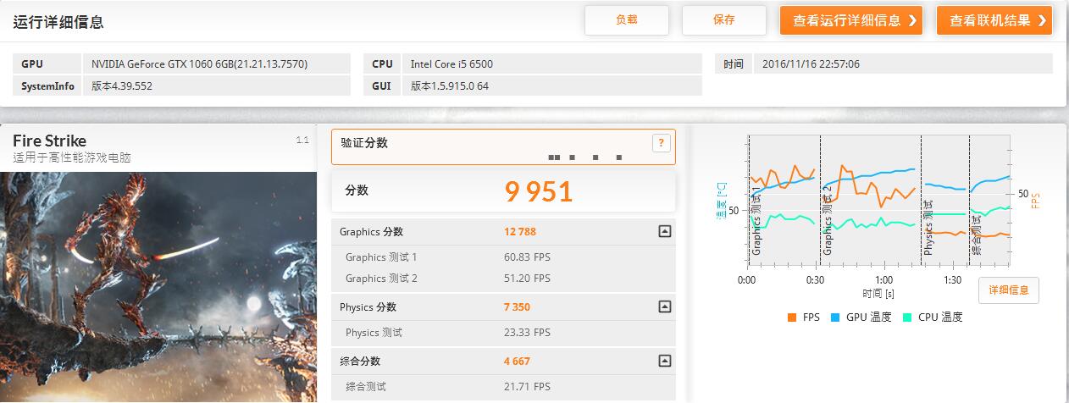
Task: Click the 60.83 FPS value
Action: coord(527,257)
